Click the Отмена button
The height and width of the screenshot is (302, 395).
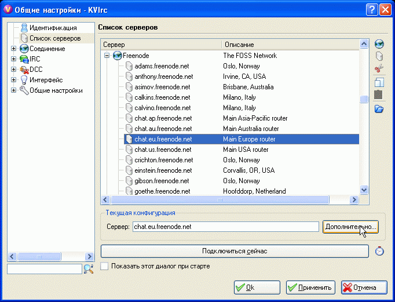pos(364,288)
